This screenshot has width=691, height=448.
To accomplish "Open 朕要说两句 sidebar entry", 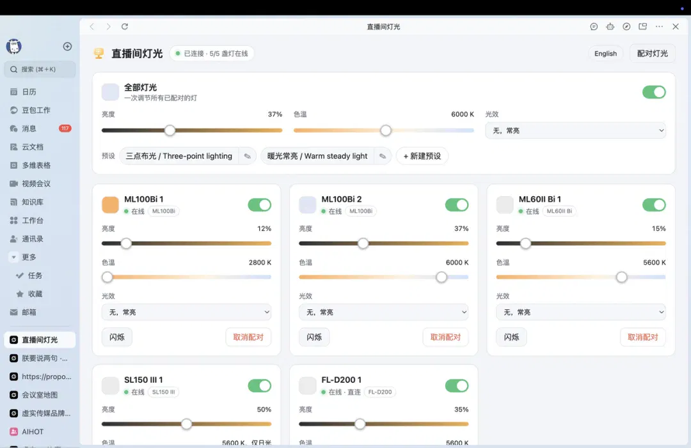I will [40, 359].
